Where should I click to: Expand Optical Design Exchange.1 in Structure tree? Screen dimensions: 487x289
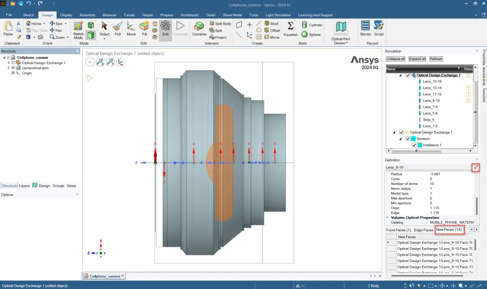(9, 63)
